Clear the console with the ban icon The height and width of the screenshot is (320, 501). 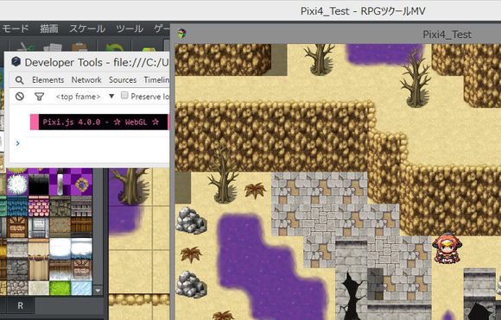[x=20, y=97]
